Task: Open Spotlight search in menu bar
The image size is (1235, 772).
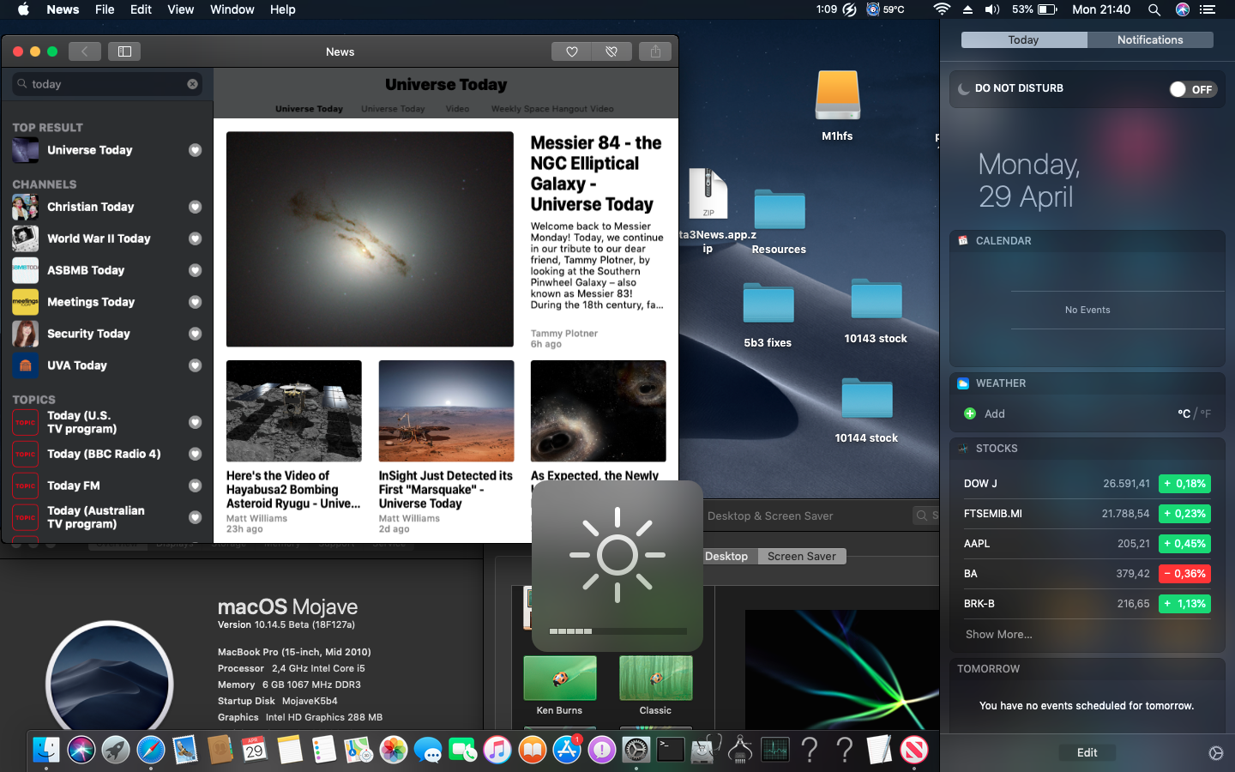Action: pyautogui.click(x=1154, y=9)
